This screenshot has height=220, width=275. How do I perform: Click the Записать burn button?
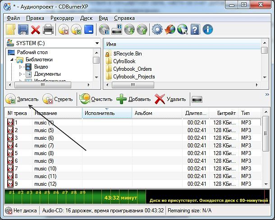point(22,99)
